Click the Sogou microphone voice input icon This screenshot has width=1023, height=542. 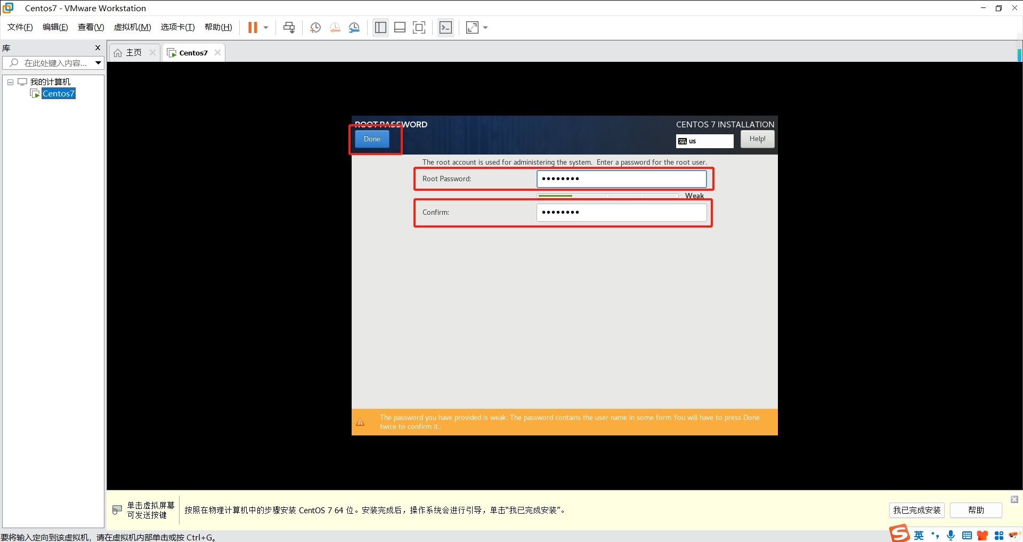(951, 535)
